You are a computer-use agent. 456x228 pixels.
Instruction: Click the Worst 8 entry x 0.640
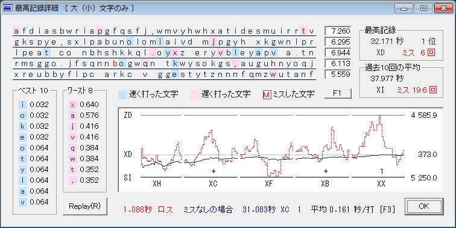tap(84, 105)
